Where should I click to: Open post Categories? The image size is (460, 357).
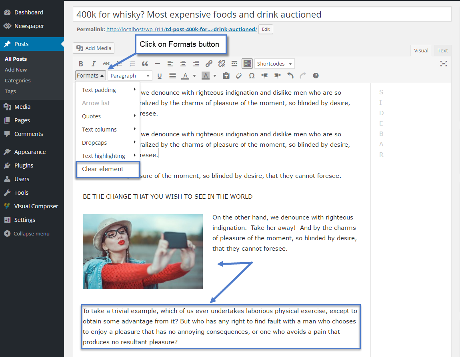[18, 81]
